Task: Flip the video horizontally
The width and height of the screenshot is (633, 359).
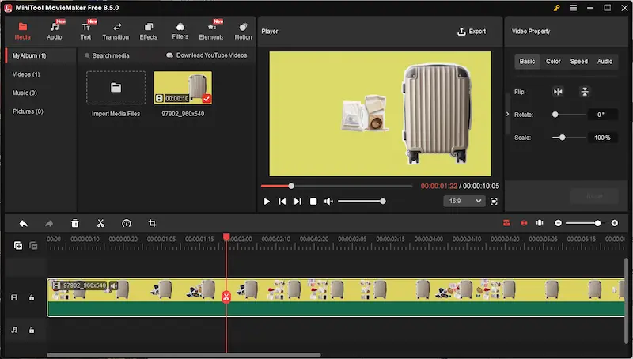Action: pos(558,92)
